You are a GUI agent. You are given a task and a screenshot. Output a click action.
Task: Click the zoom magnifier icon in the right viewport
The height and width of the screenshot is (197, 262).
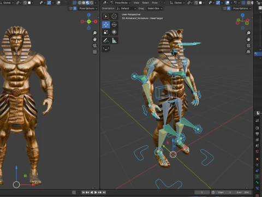tap(248, 33)
